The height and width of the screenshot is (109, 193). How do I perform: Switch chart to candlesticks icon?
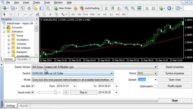[113, 8]
